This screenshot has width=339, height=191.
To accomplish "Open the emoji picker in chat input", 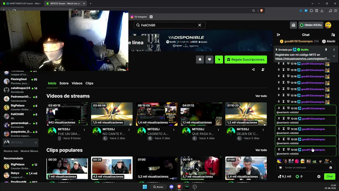I will [331, 168].
